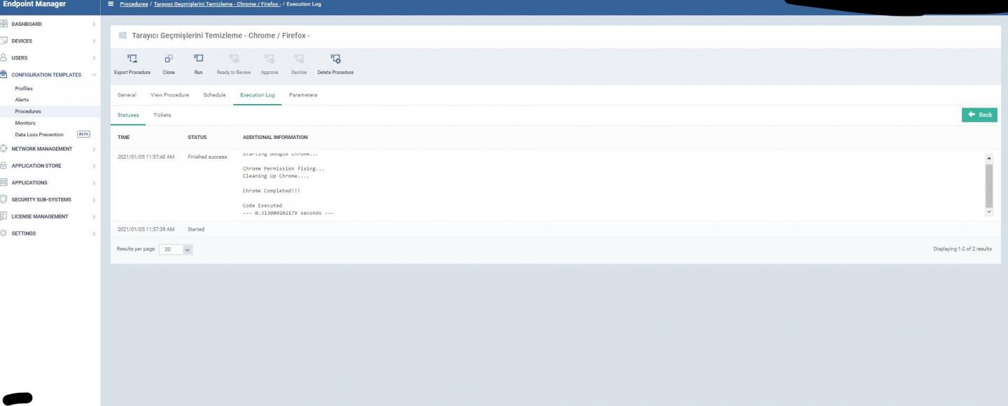Click the Approve toolbar icon
This screenshot has width=1008, height=406.
(x=269, y=59)
